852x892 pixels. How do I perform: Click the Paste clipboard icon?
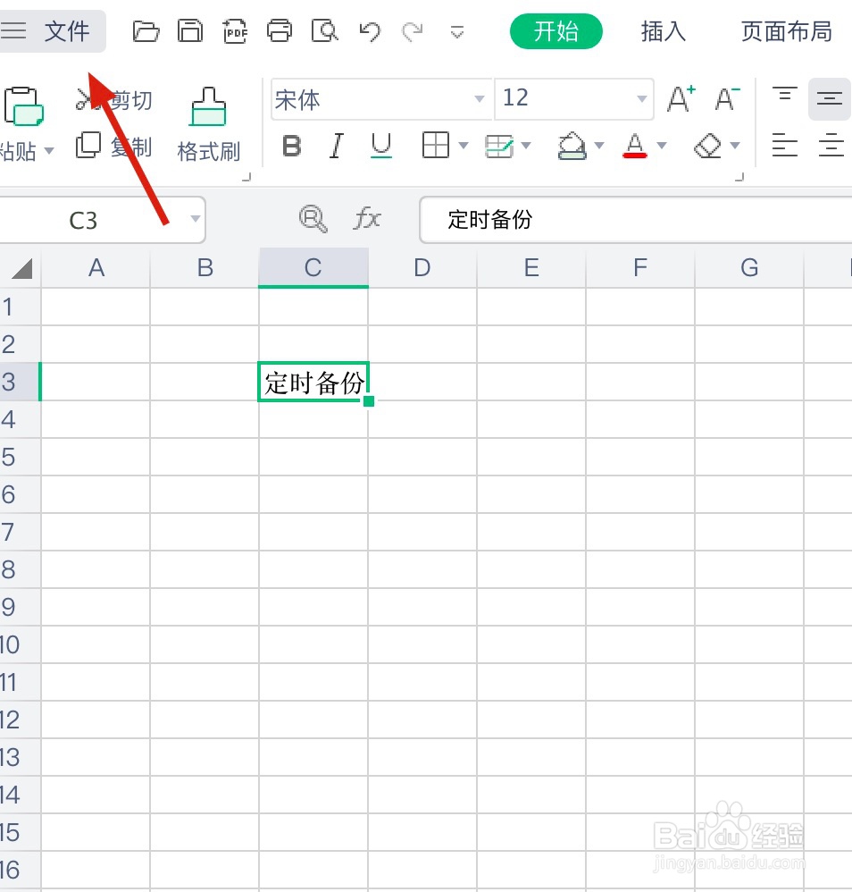[x=22, y=106]
